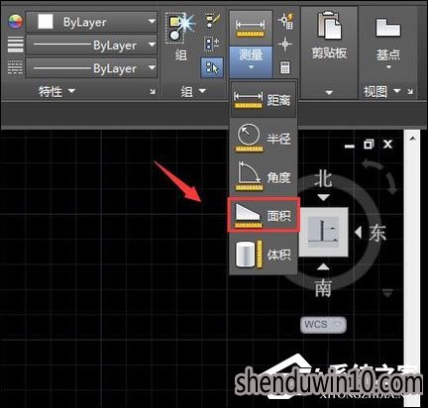Open the 剪贴板 (Clipboard) paste icon
This screenshot has height=408, width=428.
tap(329, 26)
